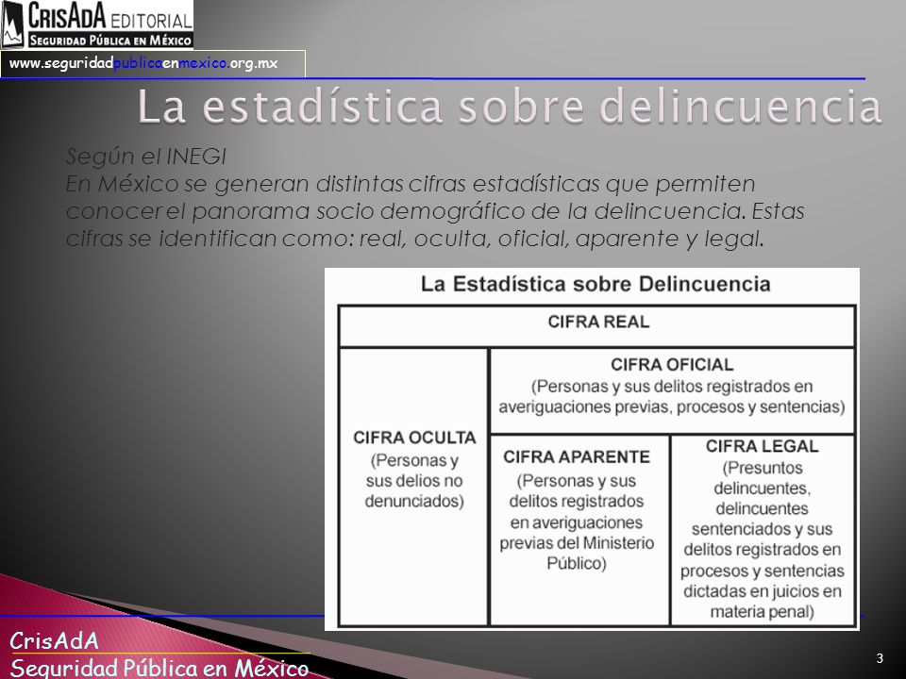Click the 'previas del Ministerio Público' text
The image size is (906, 679).
(576, 554)
